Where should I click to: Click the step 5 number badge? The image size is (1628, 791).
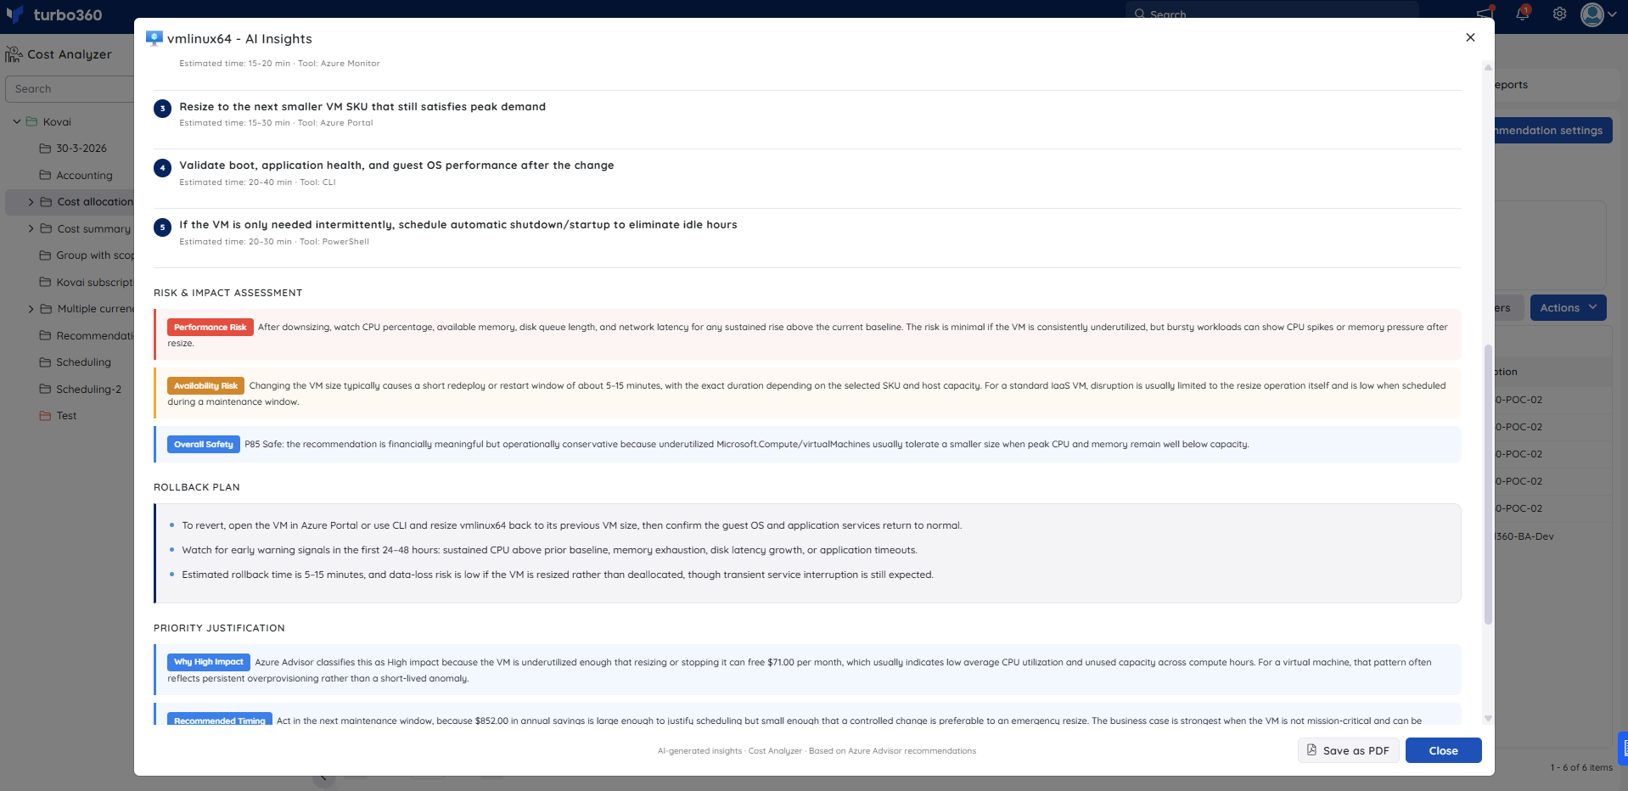point(162,227)
